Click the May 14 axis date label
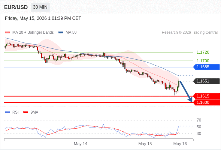The width and height of the screenshot is (221, 150). coord(81,144)
